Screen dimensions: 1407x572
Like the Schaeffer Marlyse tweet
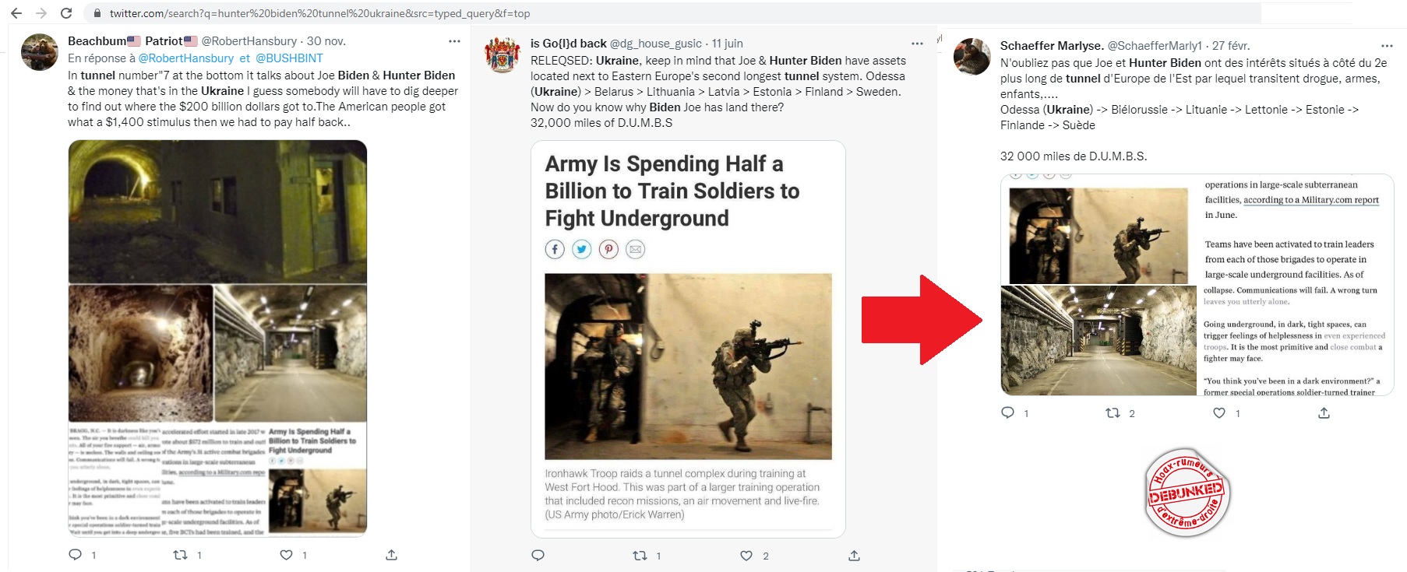tap(1219, 413)
